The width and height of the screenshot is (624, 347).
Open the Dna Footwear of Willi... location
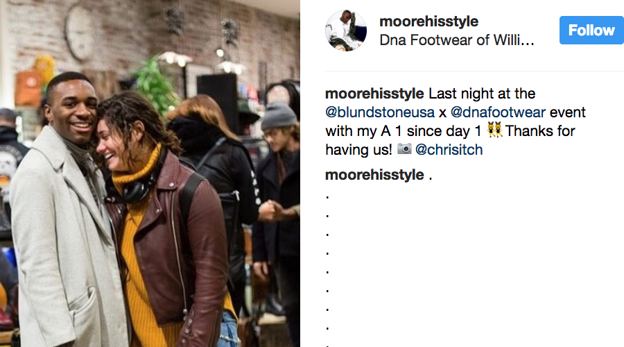[x=456, y=40]
